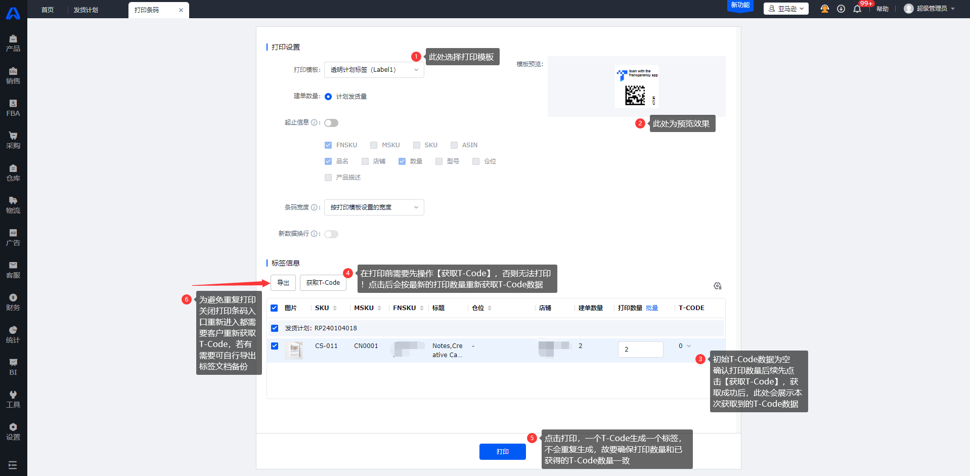Expand the sidebar menu at bottom
This screenshot has height=476, width=970.
[x=13, y=465]
